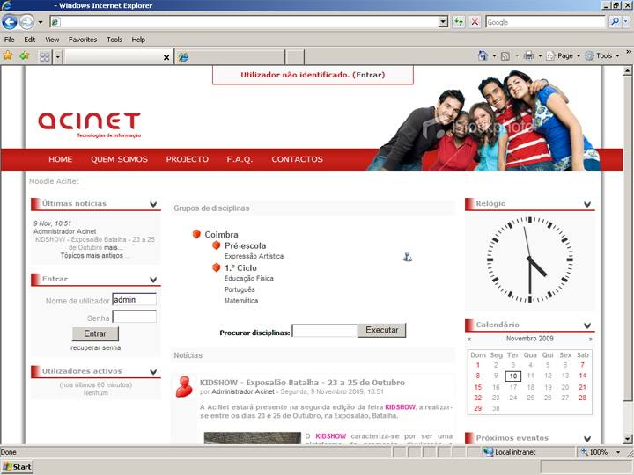Screen dimensions: 634x475
Task: Click the guest access icon beside Expressão Artística
Action: tap(407, 257)
